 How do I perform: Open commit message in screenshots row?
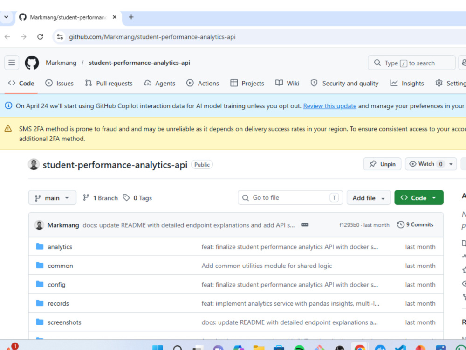290,322
